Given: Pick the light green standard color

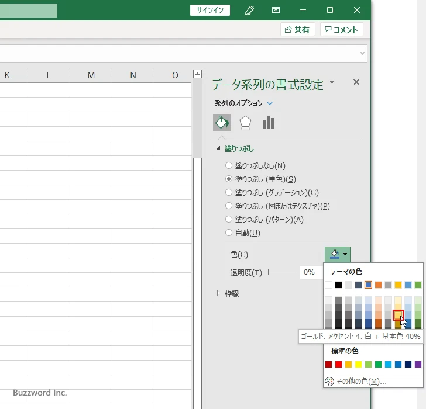Looking at the screenshot, I should (x=369, y=364).
